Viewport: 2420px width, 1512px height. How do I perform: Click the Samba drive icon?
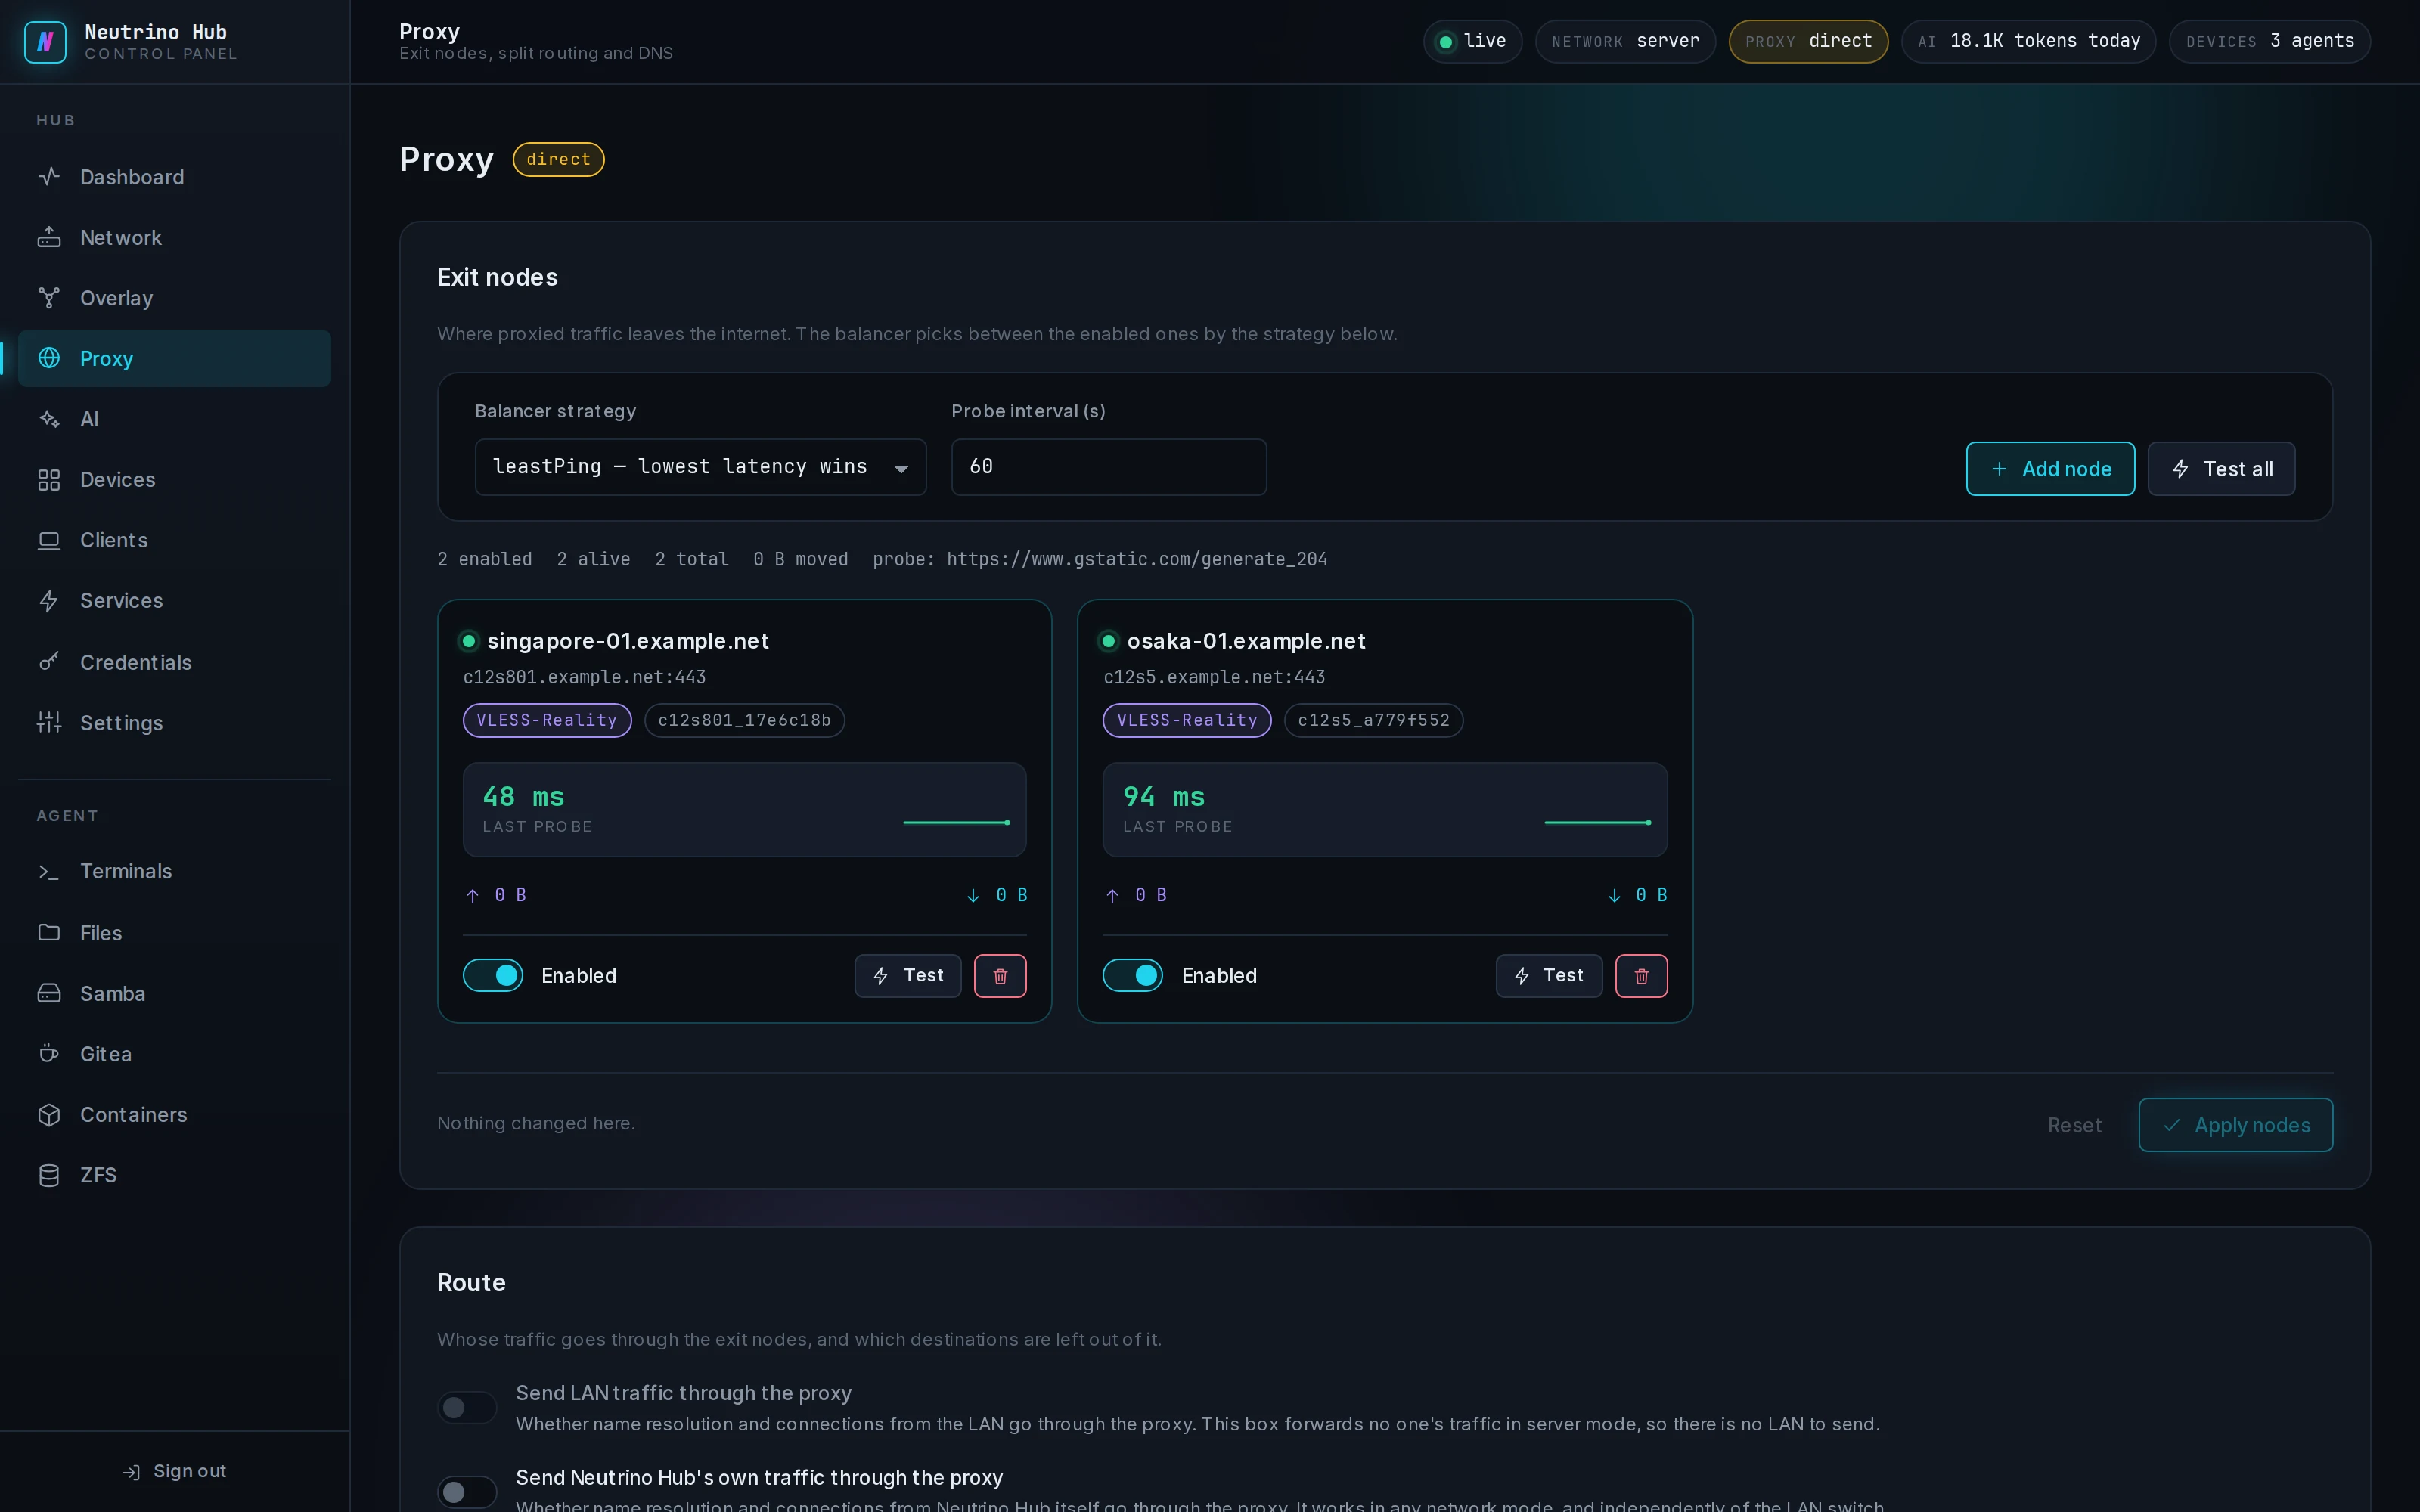[x=49, y=993]
